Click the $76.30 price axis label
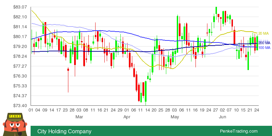The width and height of the screenshot is (272, 136). tap(20, 76)
